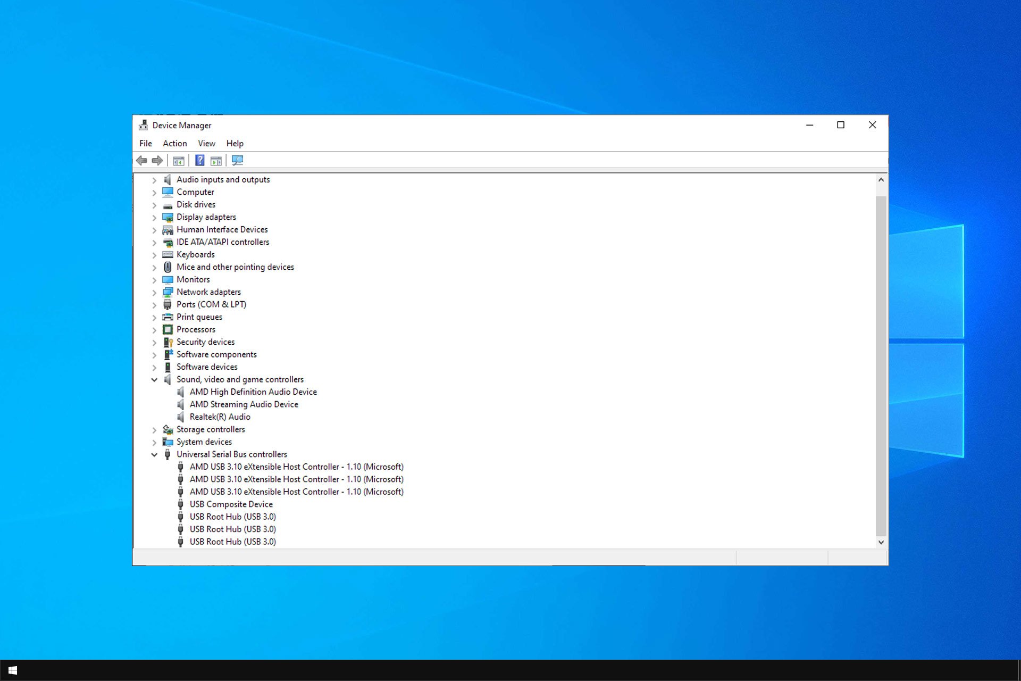Viewport: 1021px width, 681px height.
Task: Expand the System devices chevron
Action: tap(154, 442)
